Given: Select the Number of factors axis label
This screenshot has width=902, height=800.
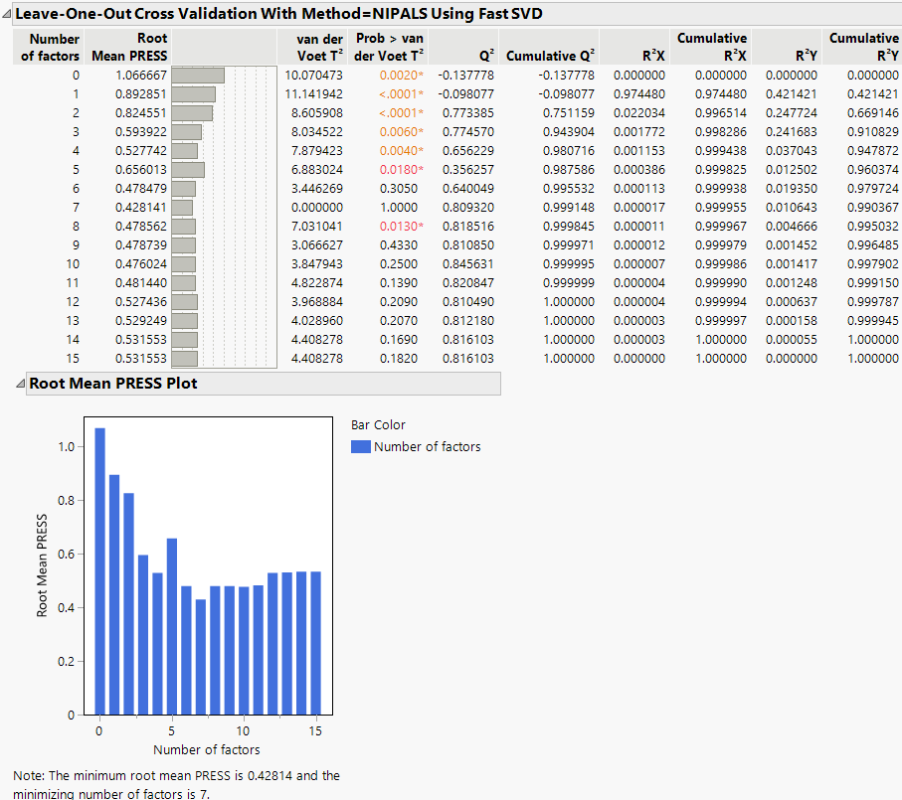Looking at the screenshot, I should [208, 748].
